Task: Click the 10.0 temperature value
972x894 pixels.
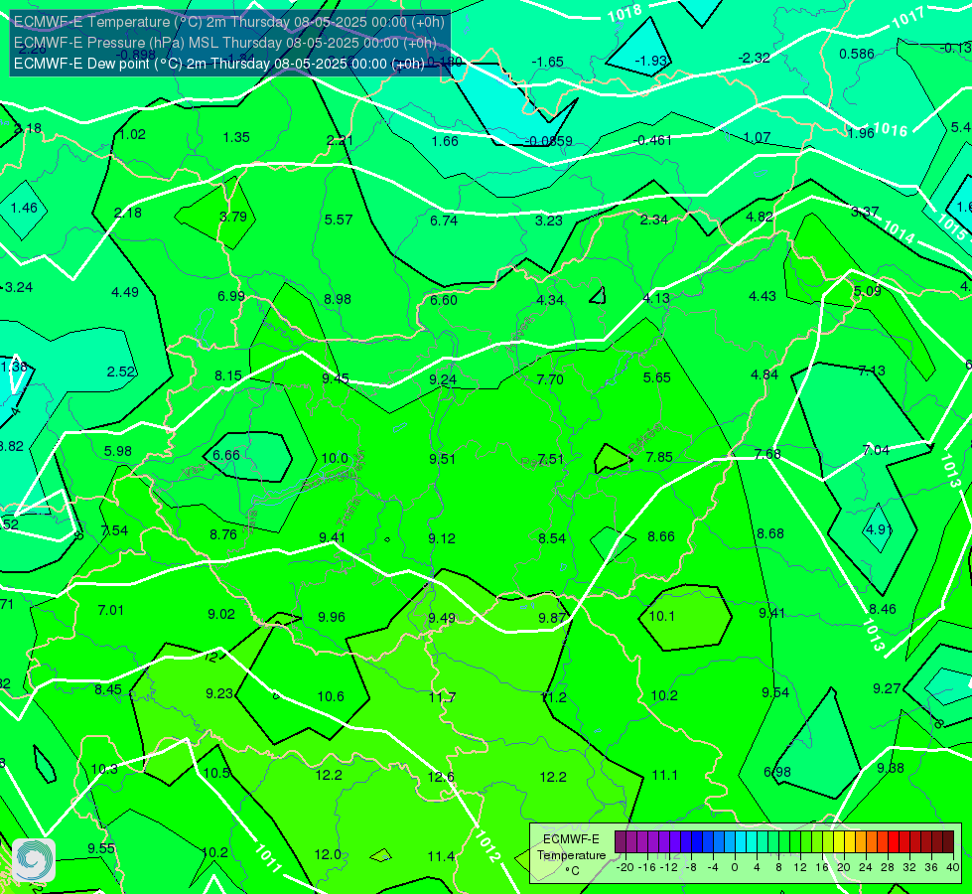Action: click(335, 459)
